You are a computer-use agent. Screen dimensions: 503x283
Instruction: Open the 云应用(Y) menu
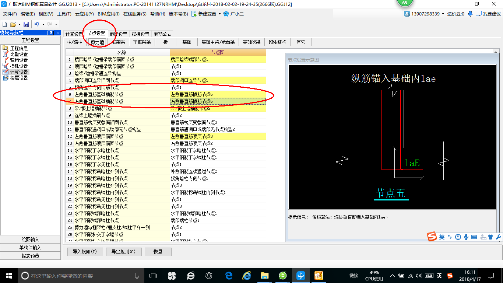pyautogui.click(x=84, y=14)
